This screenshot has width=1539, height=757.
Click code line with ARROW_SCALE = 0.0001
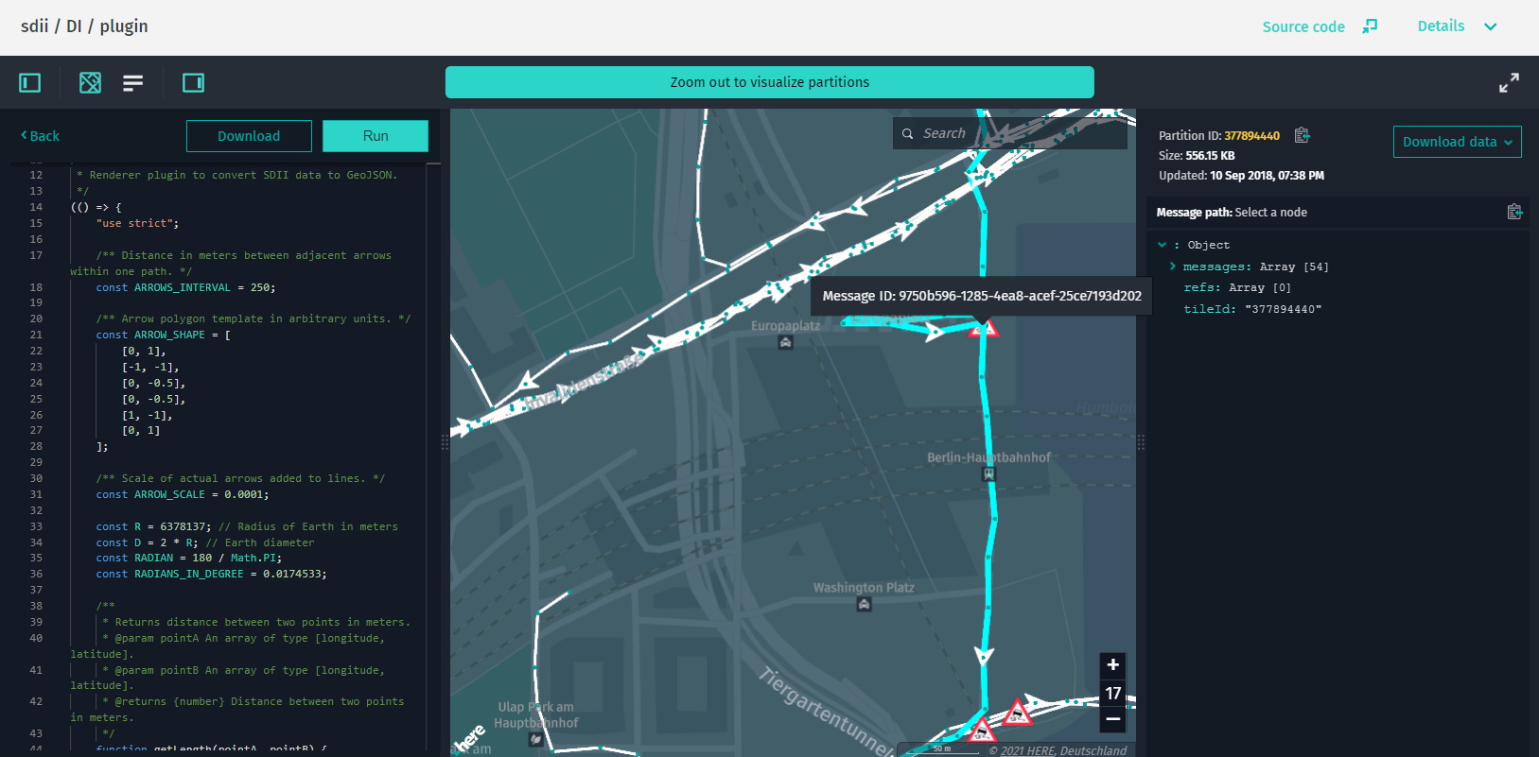click(x=183, y=494)
